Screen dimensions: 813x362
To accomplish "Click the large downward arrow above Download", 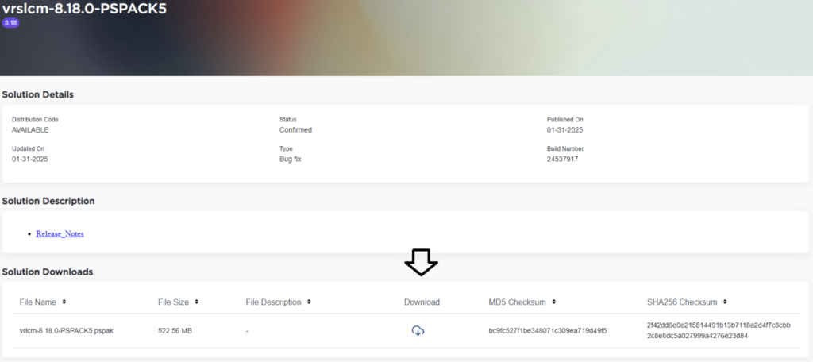I will (x=421, y=262).
